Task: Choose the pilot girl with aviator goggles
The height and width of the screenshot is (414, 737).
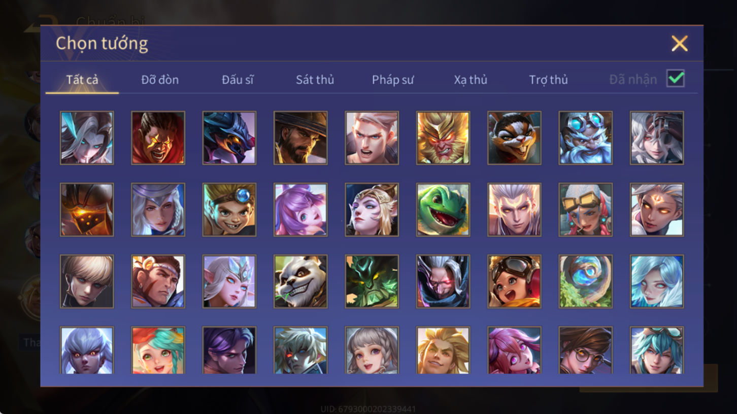Action: pos(514,282)
